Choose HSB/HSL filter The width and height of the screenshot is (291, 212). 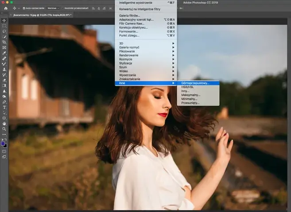click(198, 87)
